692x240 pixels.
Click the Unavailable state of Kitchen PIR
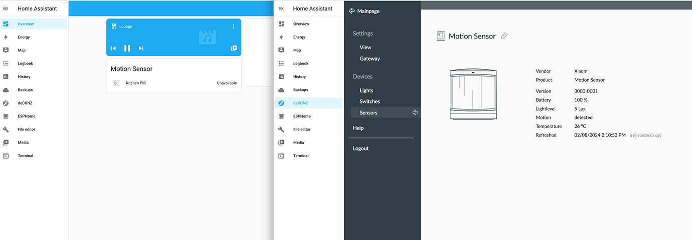[x=227, y=83]
